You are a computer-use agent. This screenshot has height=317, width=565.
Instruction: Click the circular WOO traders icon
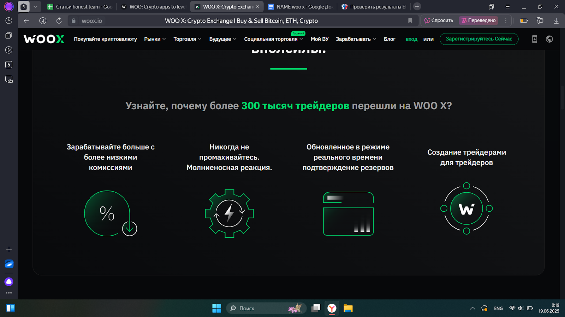click(x=466, y=209)
